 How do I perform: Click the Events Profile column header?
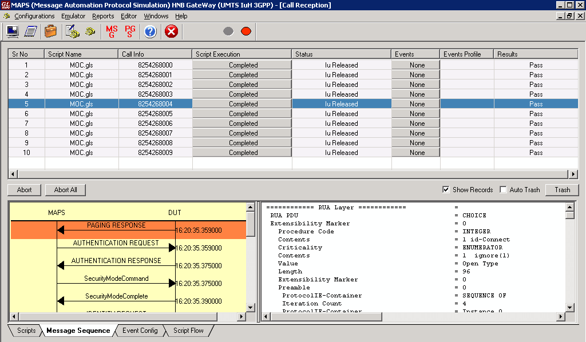pyautogui.click(x=467, y=54)
